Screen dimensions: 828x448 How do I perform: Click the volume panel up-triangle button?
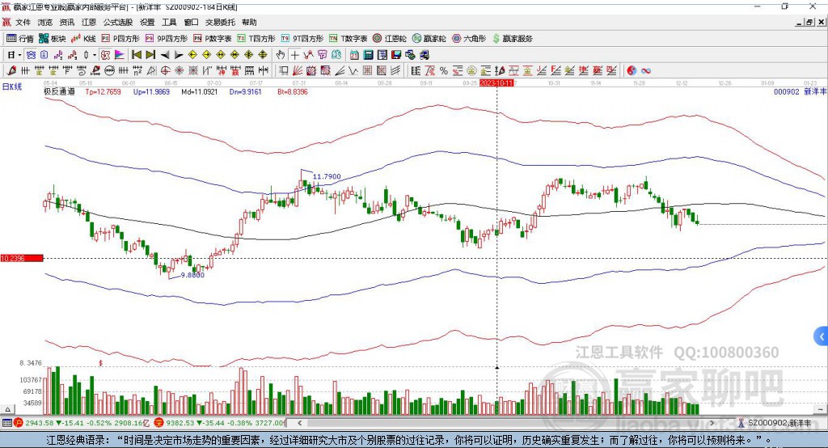7,409
